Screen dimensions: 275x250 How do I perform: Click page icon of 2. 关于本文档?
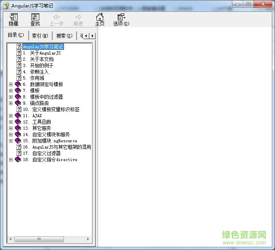click(19, 59)
